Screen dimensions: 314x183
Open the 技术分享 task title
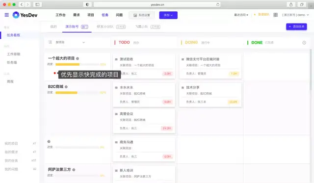[x=193, y=87]
